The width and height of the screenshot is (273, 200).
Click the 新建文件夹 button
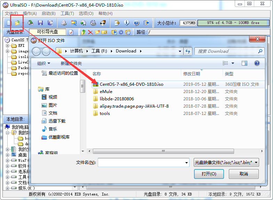tap(71, 63)
